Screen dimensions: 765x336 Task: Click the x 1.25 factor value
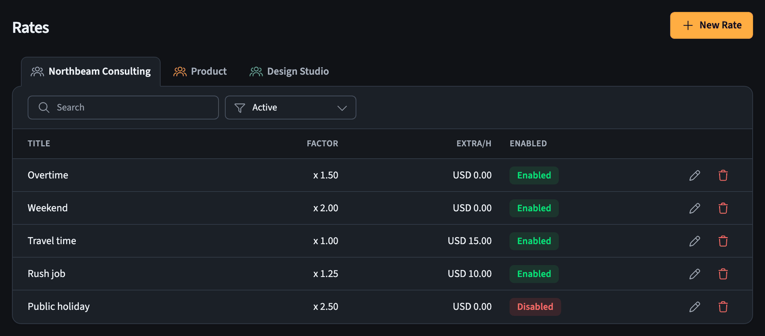click(326, 274)
